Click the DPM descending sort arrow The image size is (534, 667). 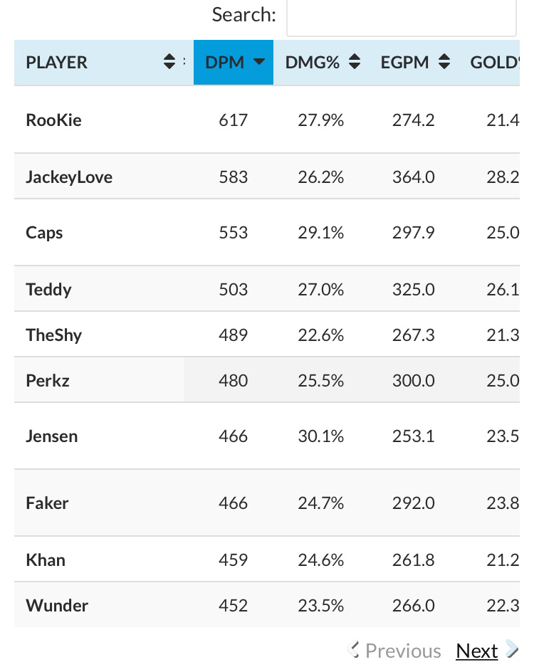[x=258, y=62]
